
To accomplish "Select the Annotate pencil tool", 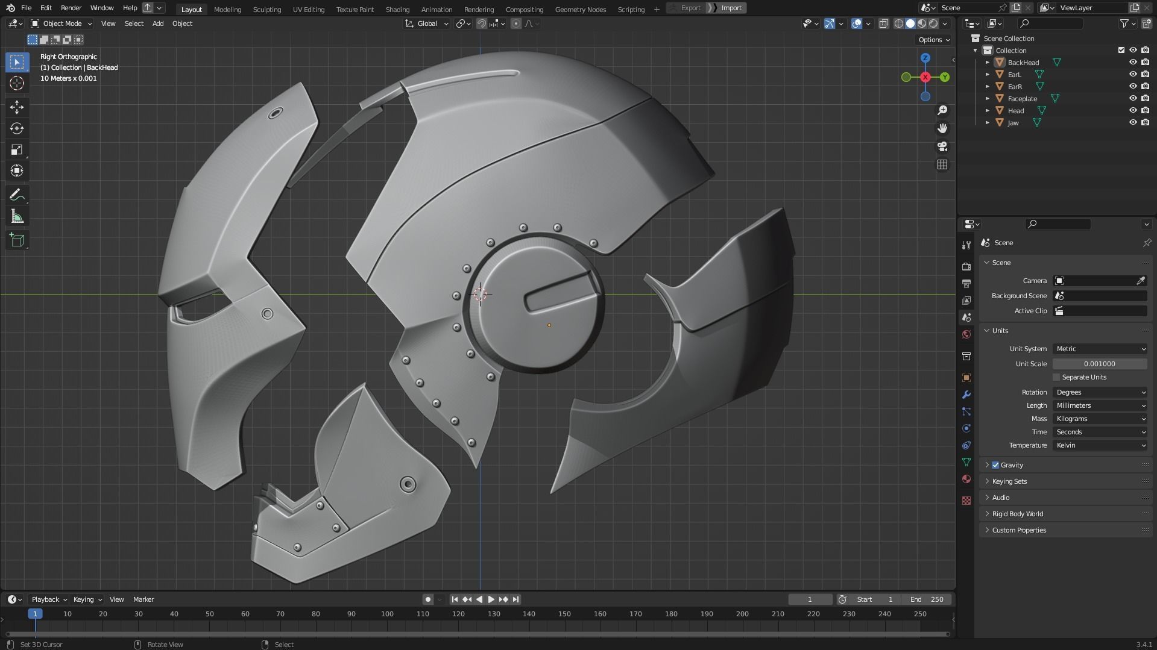I will pos(17,195).
